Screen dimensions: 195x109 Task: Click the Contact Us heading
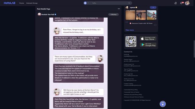pos(128,52)
